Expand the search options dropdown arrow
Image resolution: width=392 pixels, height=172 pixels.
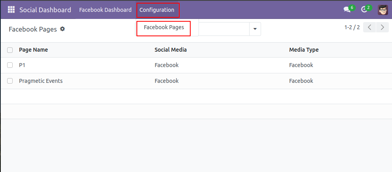tap(255, 29)
